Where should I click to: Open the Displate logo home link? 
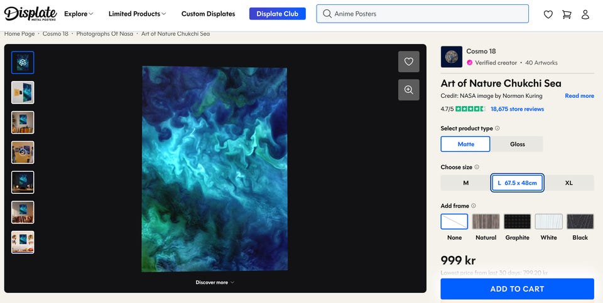point(30,14)
